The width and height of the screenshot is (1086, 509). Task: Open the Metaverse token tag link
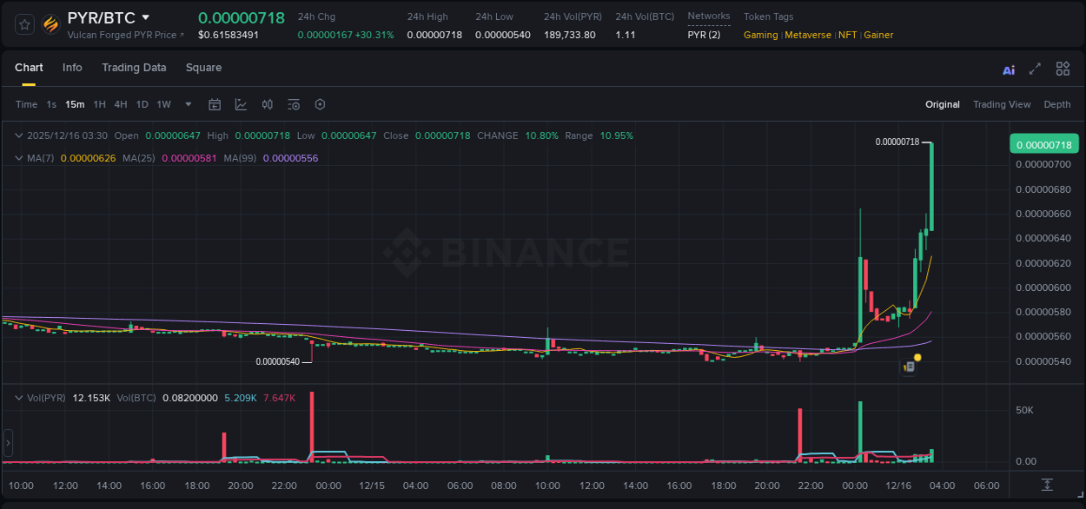[x=808, y=35]
